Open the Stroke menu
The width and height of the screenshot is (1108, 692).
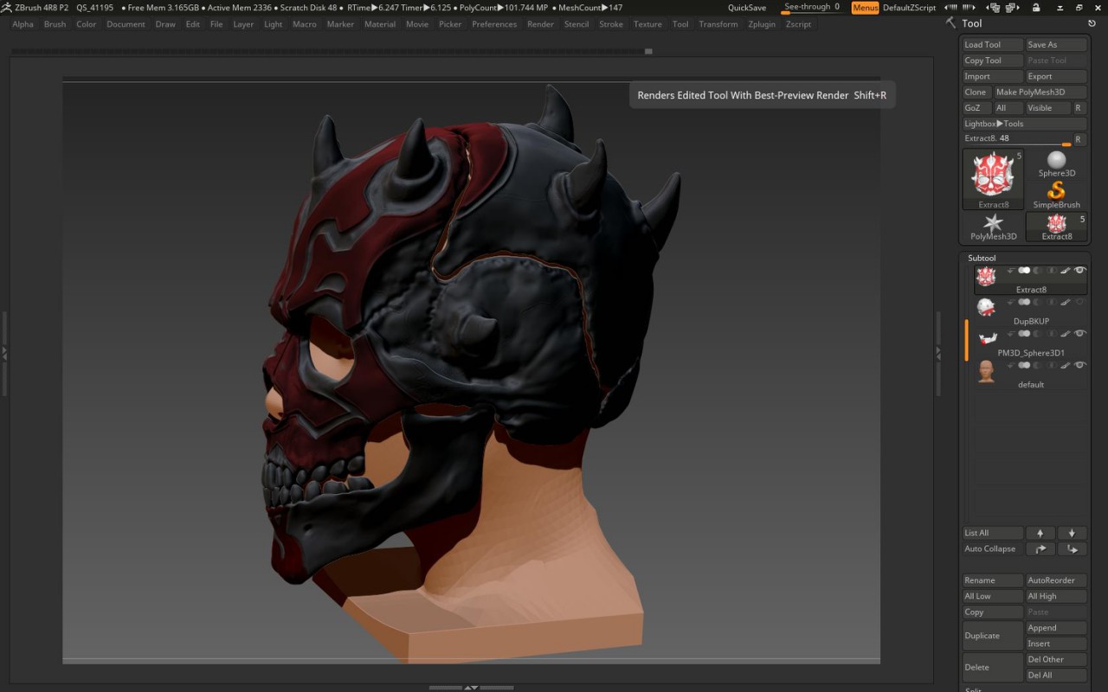click(611, 24)
